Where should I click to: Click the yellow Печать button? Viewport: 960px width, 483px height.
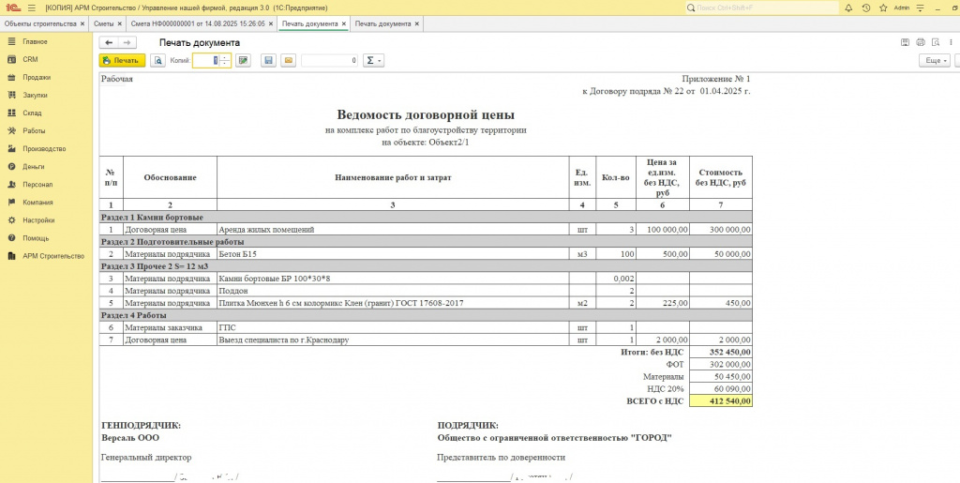click(122, 61)
